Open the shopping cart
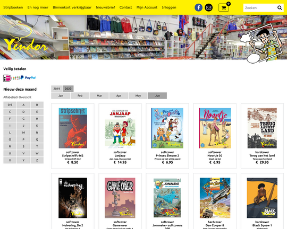The height and width of the screenshot is (229, 287). coord(224,7)
